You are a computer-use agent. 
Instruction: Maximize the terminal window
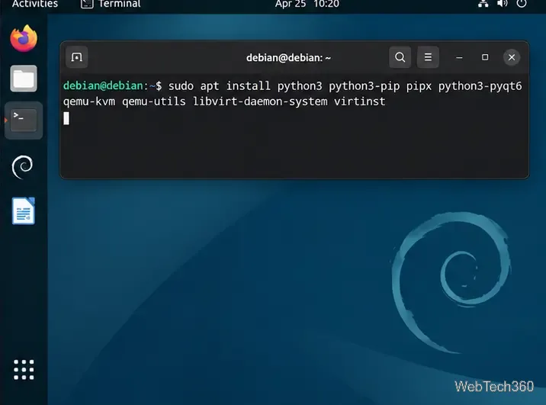[x=485, y=57]
